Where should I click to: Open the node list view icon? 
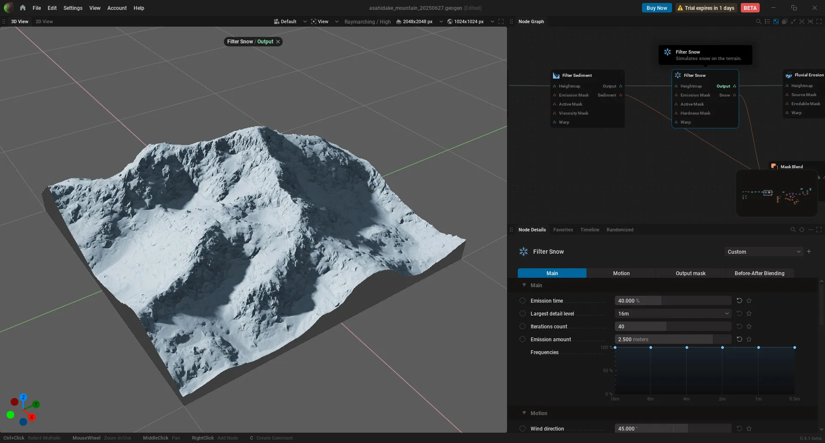767,21
